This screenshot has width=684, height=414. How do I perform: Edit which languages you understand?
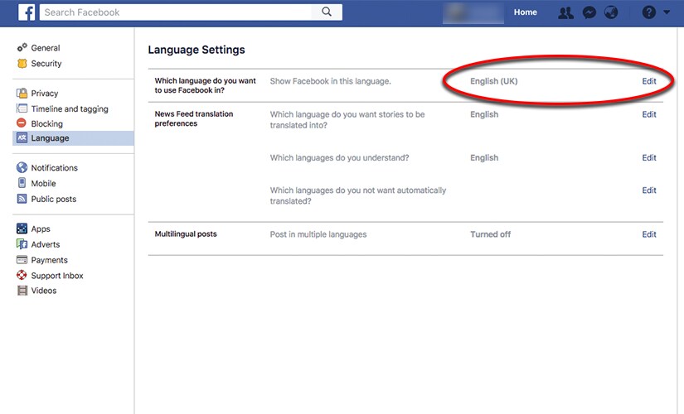pyautogui.click(x=648, y=158)
